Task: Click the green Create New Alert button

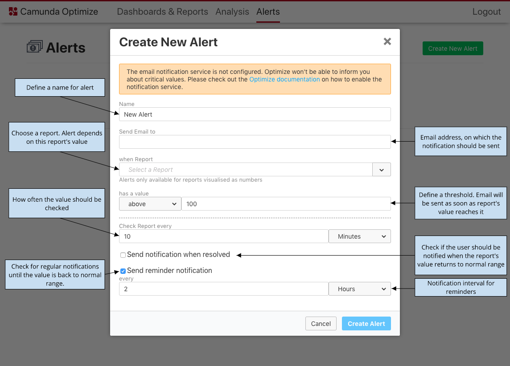Action: tap(453, 49)
